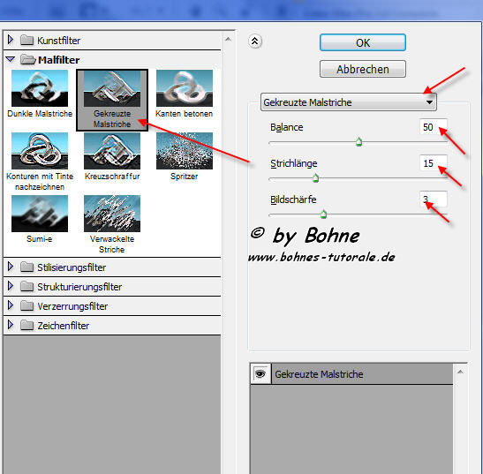Expand the Verzerrungsfilter folder
This screenshot has width=483, height=474.
click(11, 305)
